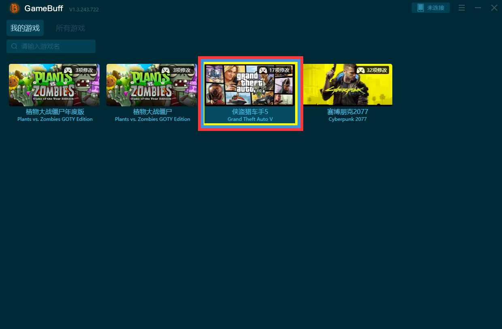Click gamepad icon on 植物大战僵尸年度版 badge

pos(68,70)
